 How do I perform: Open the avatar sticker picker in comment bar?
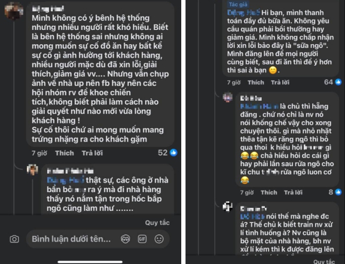point(125,239)
